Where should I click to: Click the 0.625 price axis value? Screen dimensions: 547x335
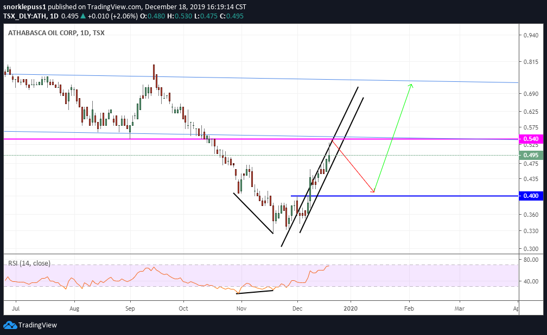click(x=531, y=112)
